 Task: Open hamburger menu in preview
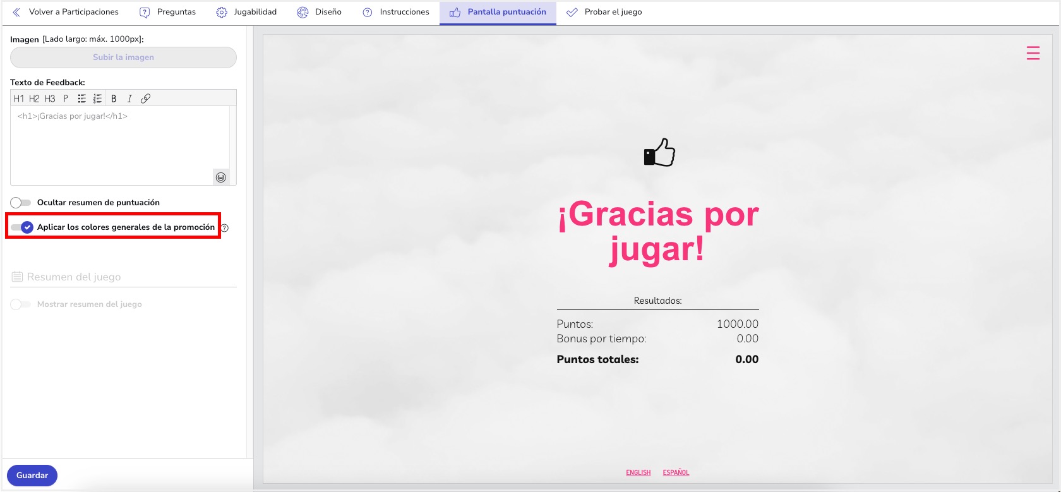(x=1033, y=53)
